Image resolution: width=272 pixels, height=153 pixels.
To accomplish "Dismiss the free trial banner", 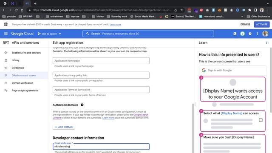I will [245, 24].
